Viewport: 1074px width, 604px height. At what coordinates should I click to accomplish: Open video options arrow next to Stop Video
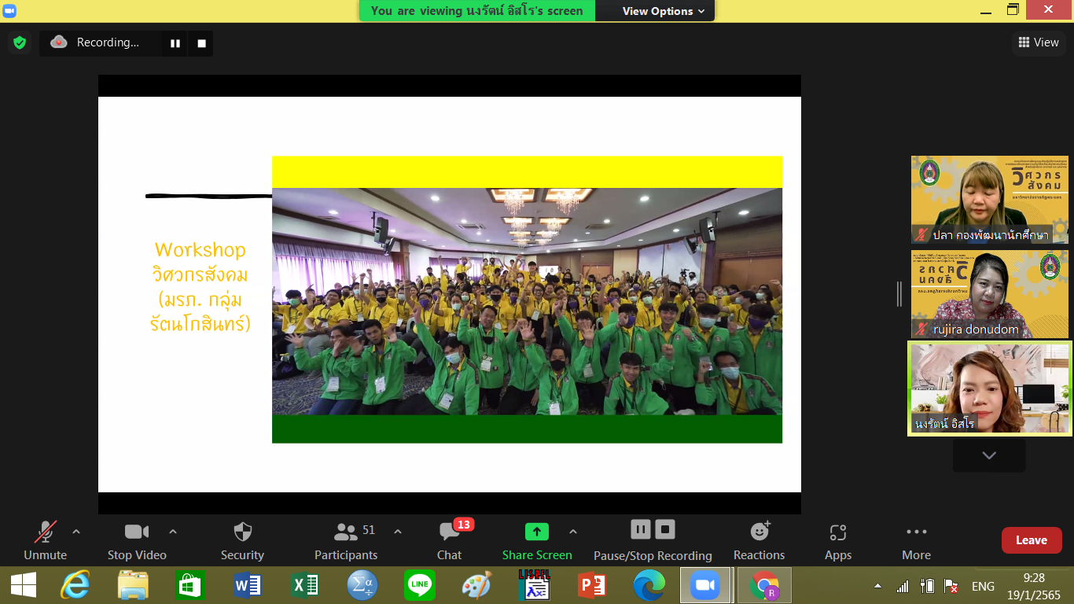click(173, 532)
